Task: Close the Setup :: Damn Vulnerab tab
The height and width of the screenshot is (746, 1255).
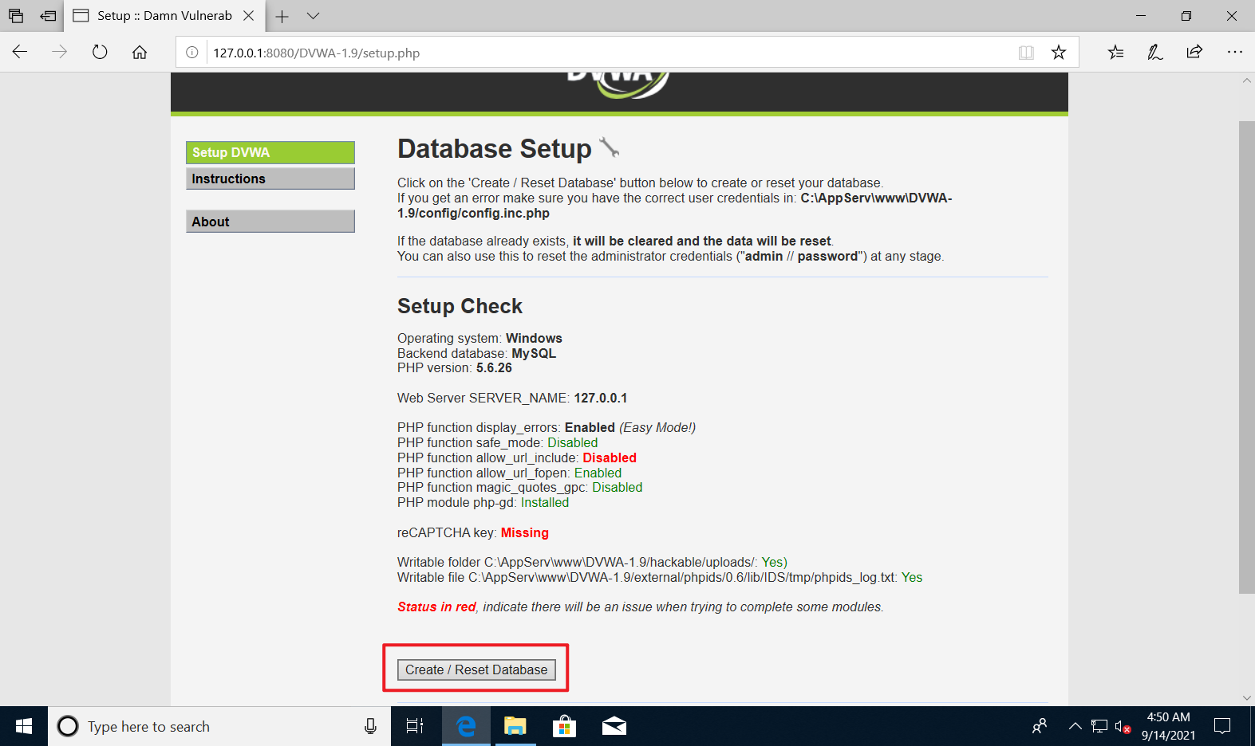Action: pos(249,15)
